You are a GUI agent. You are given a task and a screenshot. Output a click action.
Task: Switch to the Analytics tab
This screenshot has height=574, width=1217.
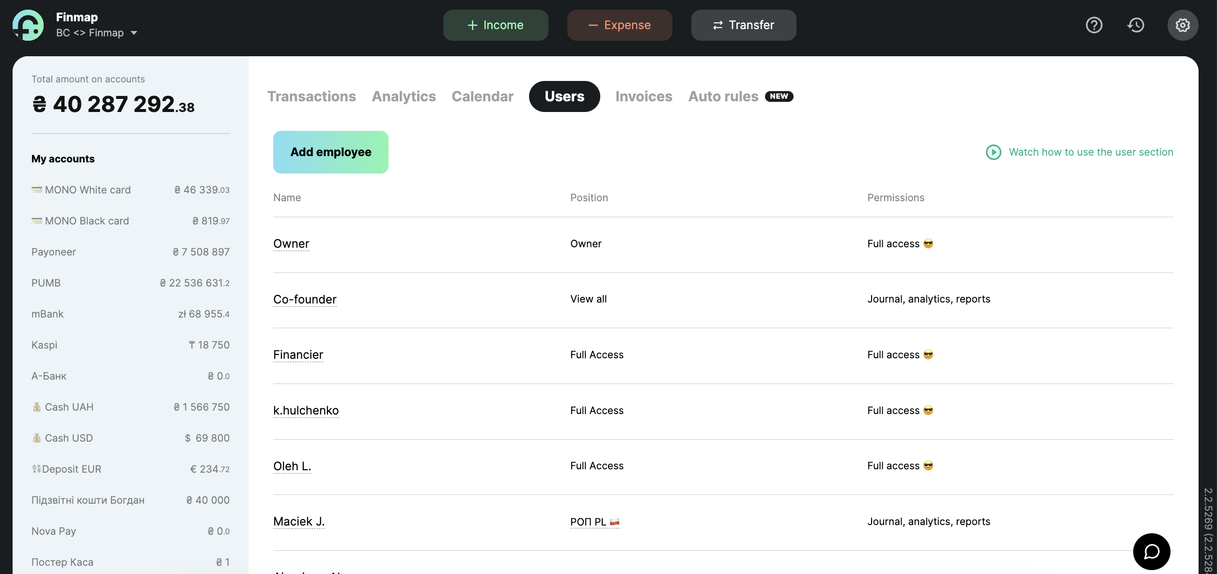[x=404, y=96]
